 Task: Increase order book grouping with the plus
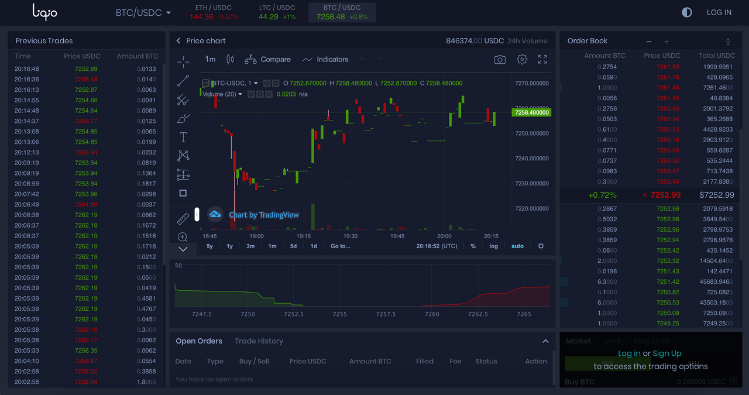[666, 42]
